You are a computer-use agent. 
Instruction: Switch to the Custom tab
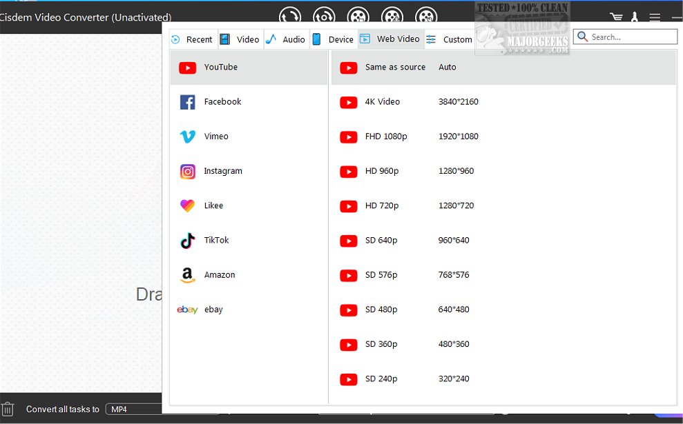click(x=449, y=39)
